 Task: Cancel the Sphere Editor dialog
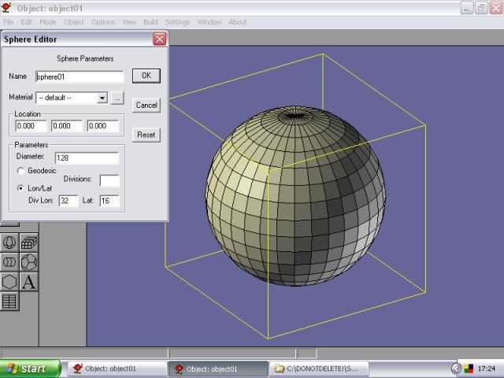pyautogui.click(x=146, y=105)
